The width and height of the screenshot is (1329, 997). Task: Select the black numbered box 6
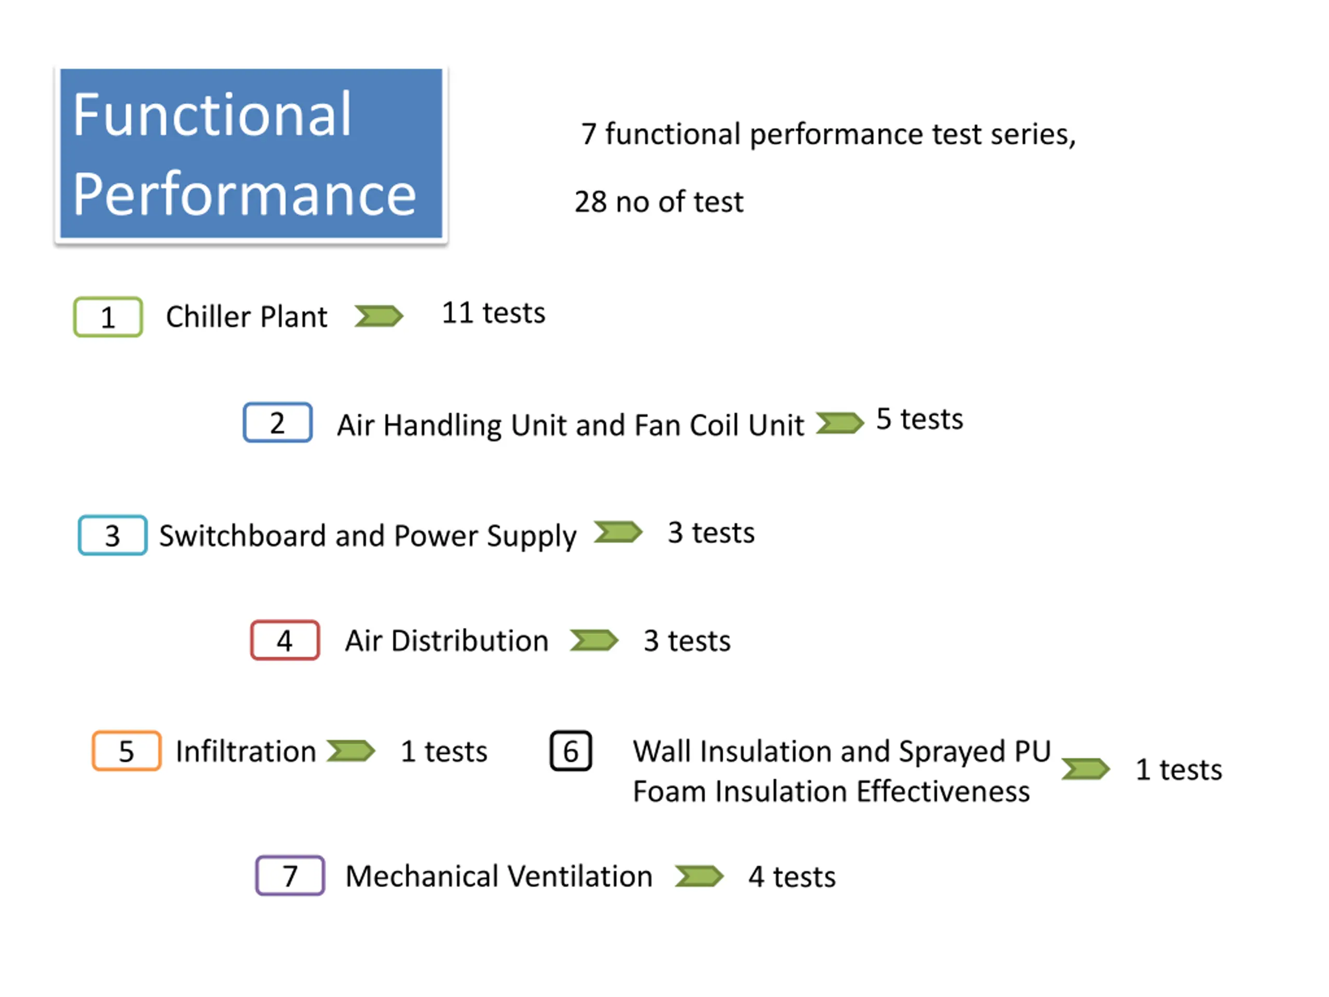[571, 750]
